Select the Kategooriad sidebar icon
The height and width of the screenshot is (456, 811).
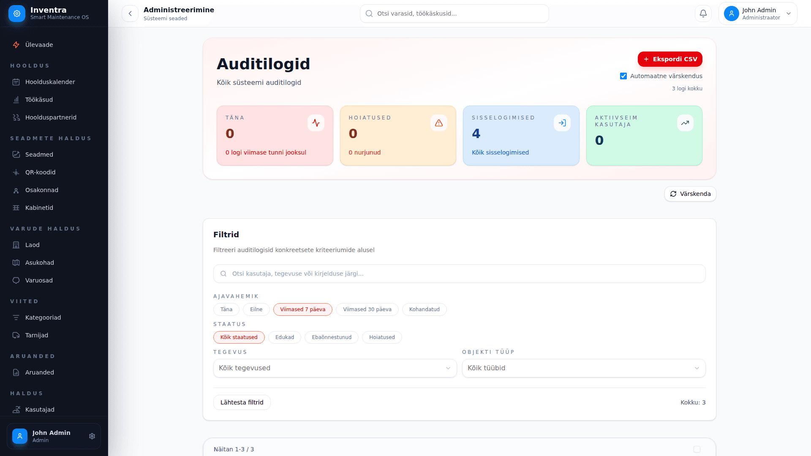point(16,318)
